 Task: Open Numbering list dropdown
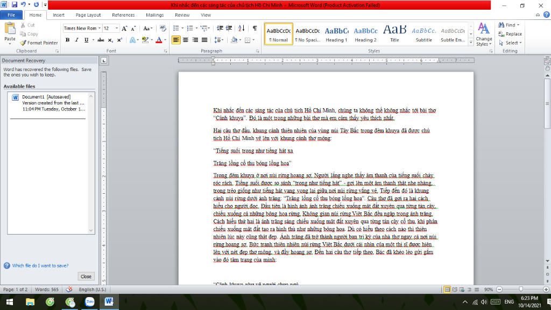[196, 28]
